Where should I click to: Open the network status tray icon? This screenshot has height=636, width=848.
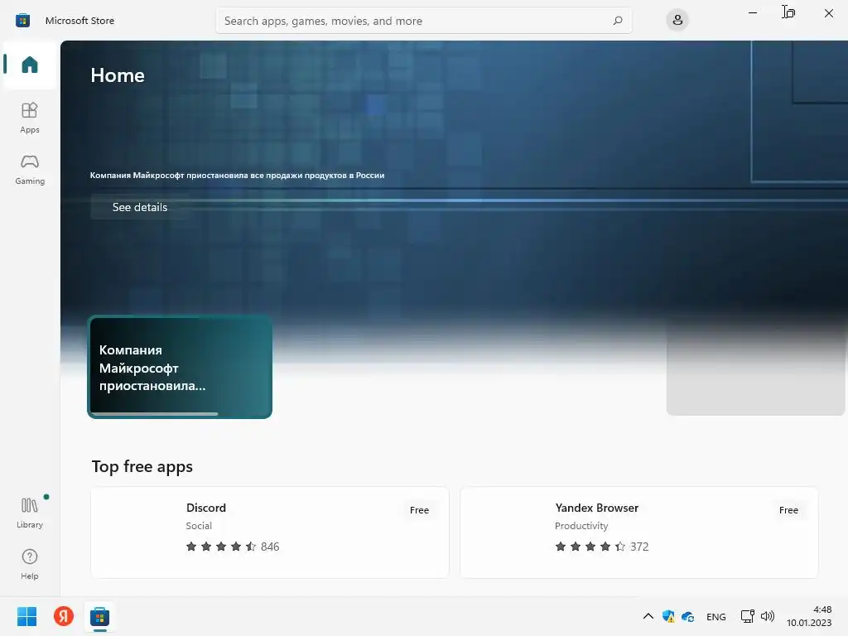(x=748, y=616)
